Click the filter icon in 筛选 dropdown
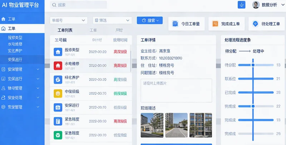286x145 pixels. click(x=97, y=20)
